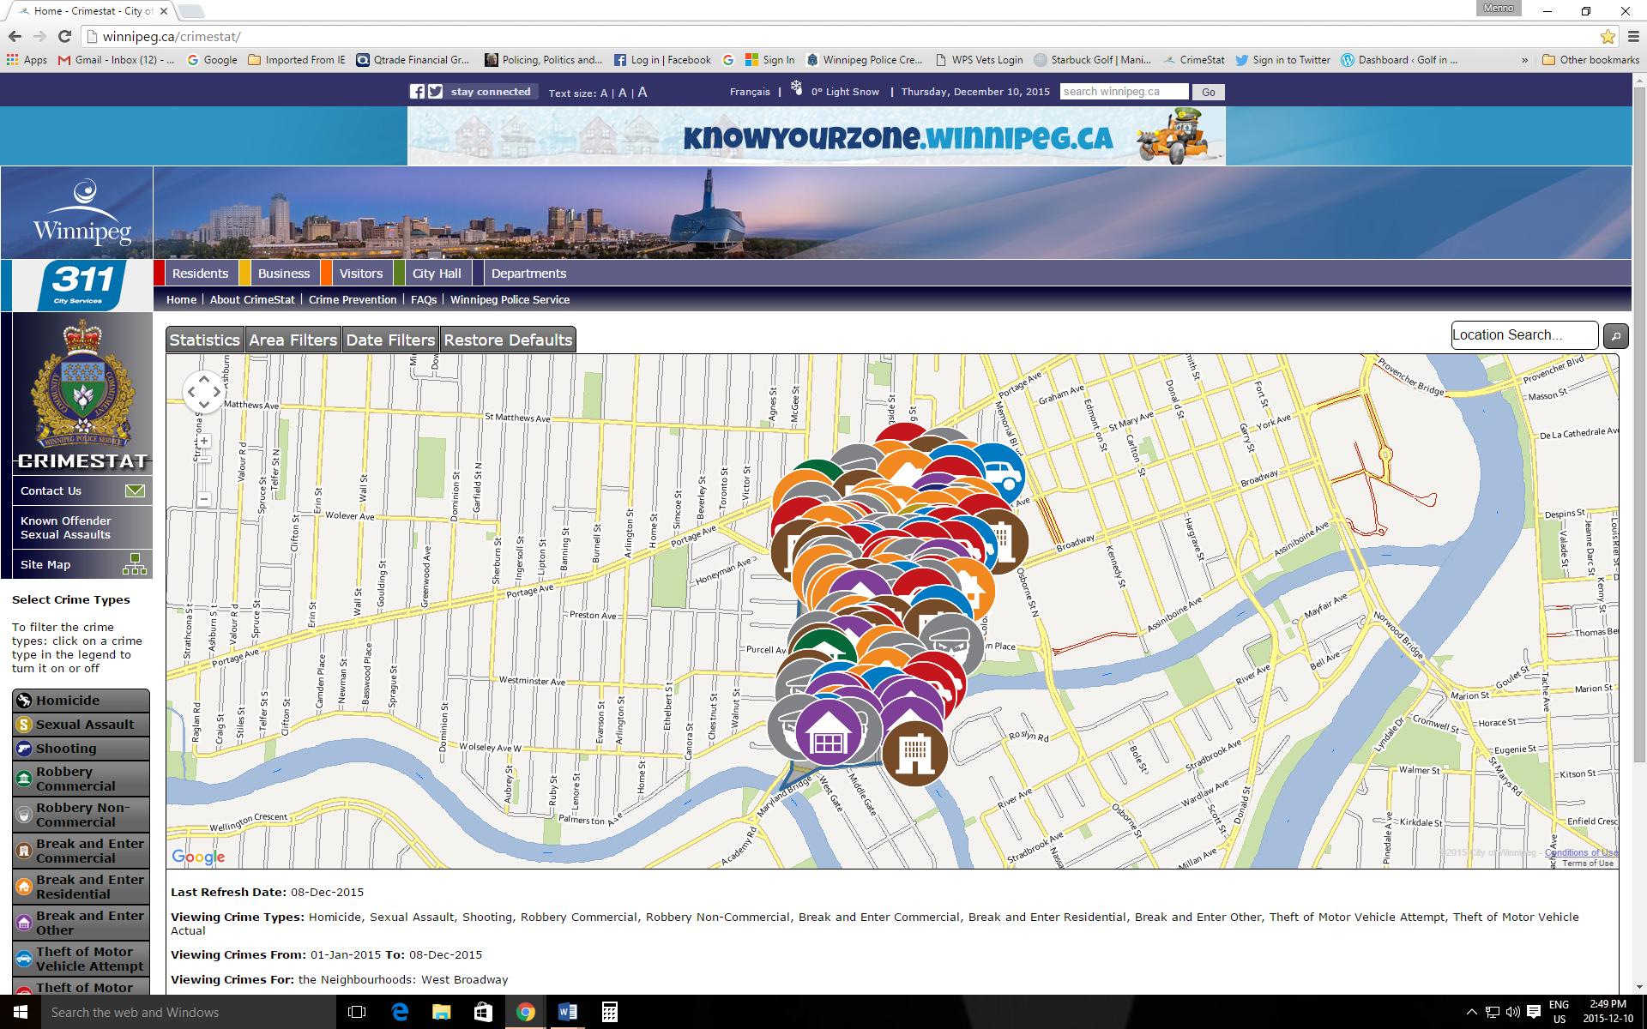The width and height of the screenshot is (1647, 1029).
Task: Expand the Statistics panel
Action: [204, 340]
